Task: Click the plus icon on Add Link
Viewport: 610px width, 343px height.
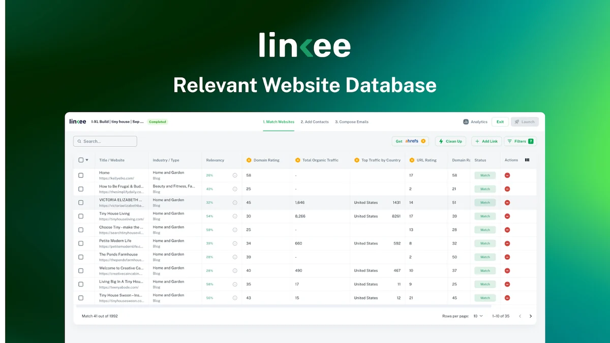Action: [477, 141]
